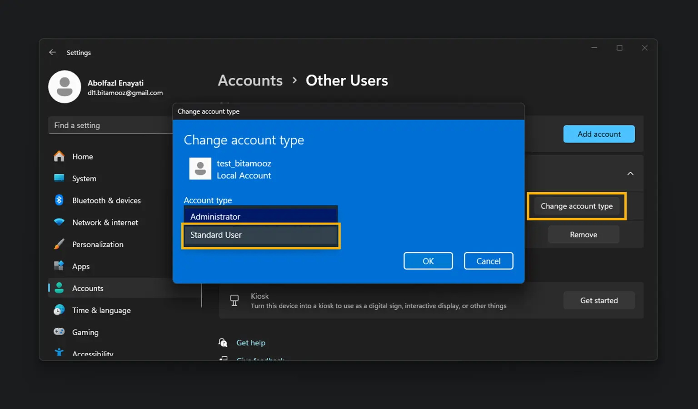Open Personalization using paintbrush icon
The image size is (698, 409).
(x=59, y=244)
